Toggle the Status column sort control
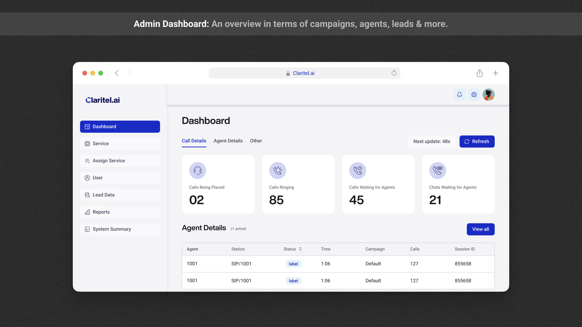 300,249
